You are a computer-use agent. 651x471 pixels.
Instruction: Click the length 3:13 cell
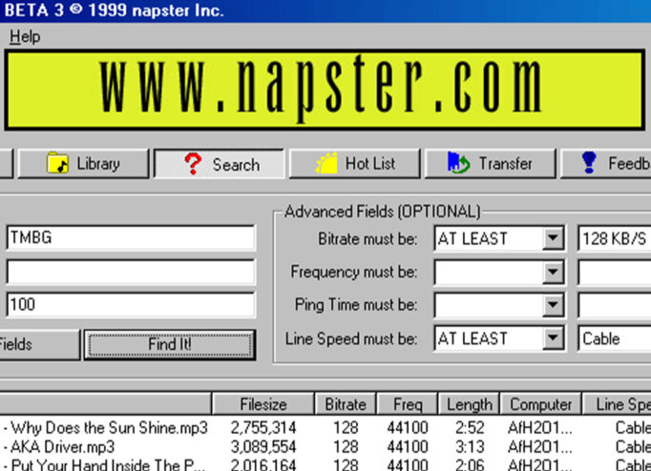pyautogui.click(x=470, y=447)
